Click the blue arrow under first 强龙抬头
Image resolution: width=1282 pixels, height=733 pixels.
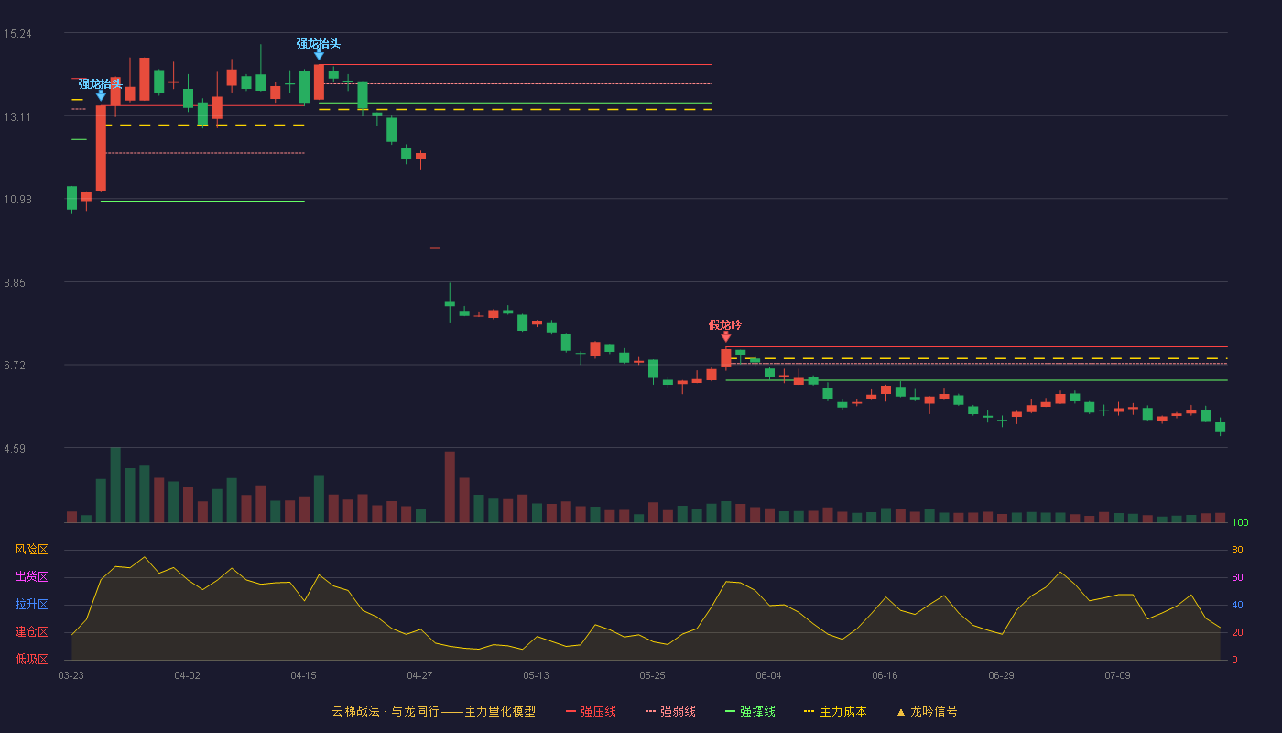pyautogui.click(x=101, y=95)
